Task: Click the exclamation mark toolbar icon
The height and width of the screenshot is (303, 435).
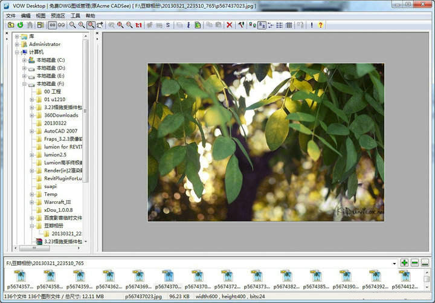Action: [x=311, y=25]
